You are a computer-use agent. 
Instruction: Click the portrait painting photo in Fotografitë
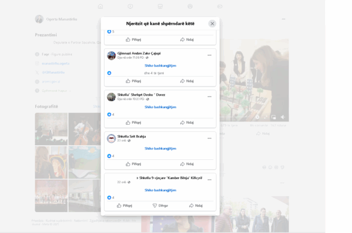tap(51, 162)
